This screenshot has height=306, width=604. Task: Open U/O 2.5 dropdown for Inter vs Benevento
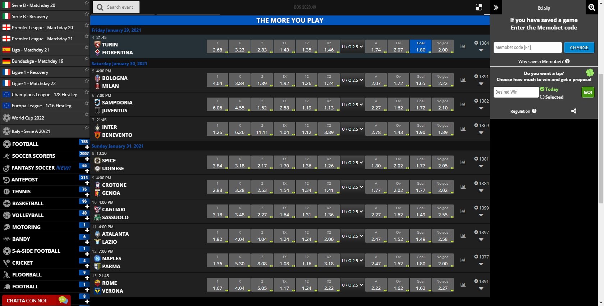tap(352, 129)
